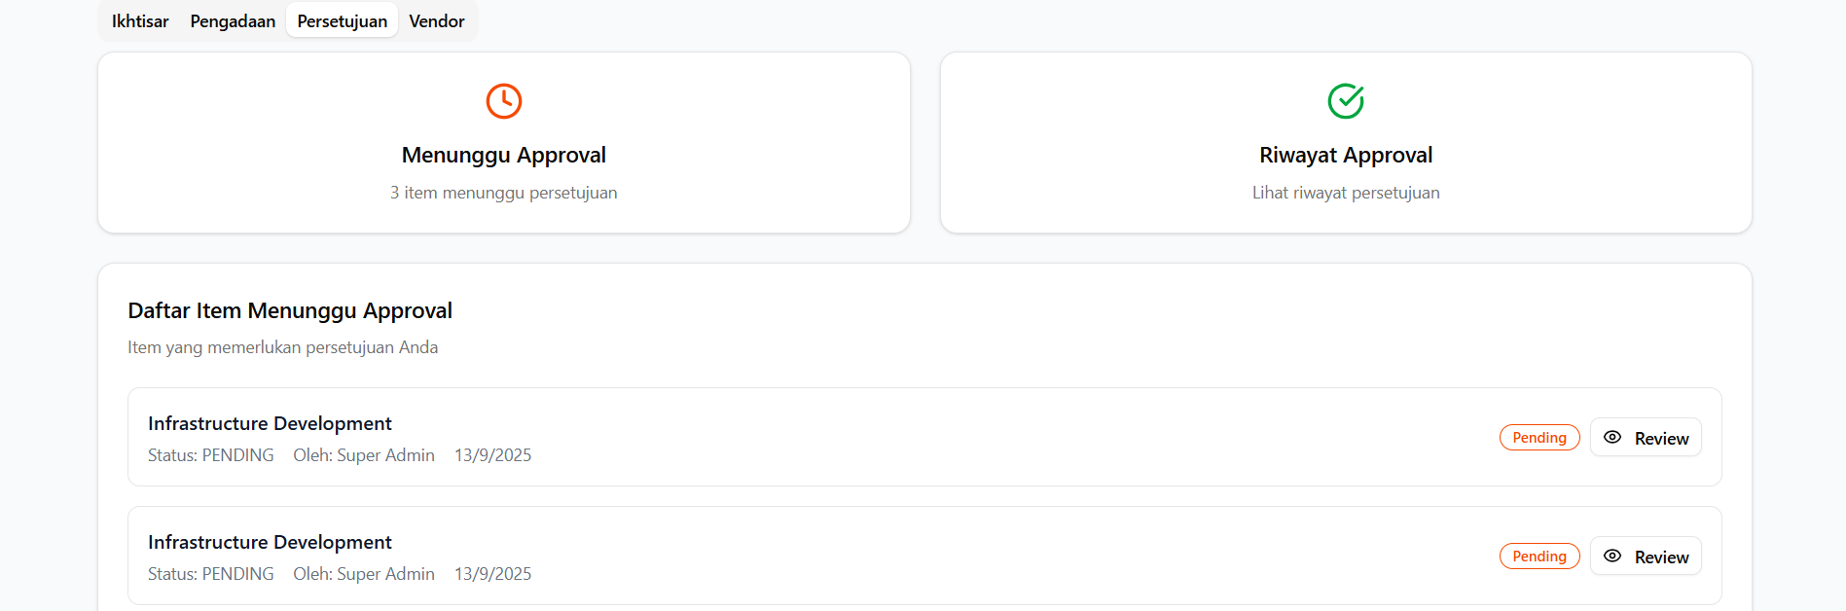The image size is (1846, 611).
Task: Select the first Infrastructure Development title
Action: click(270, 424)
